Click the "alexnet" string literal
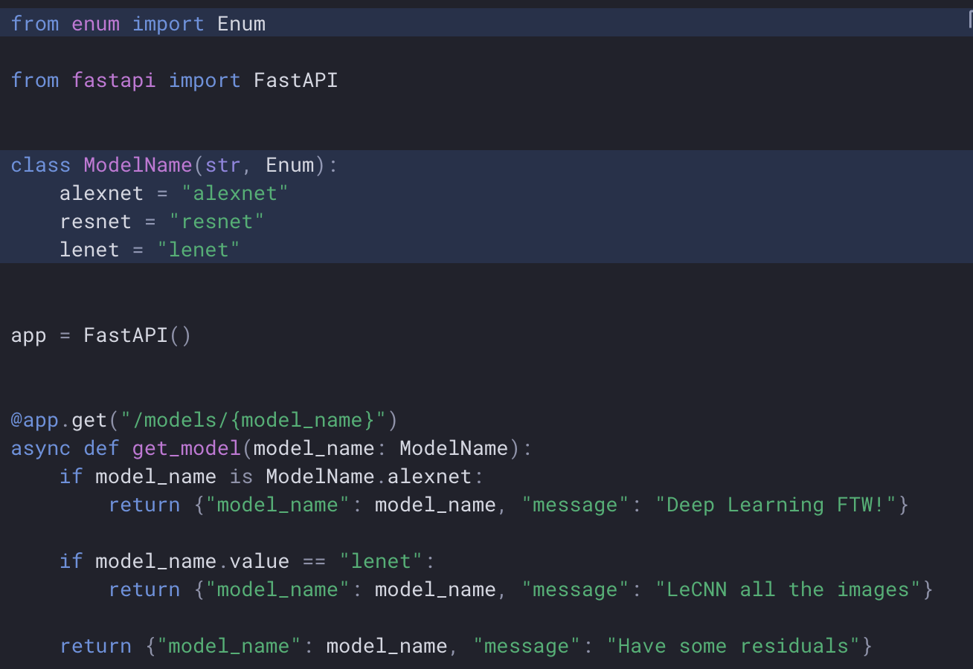Screen dimensions: 973x669 pyautogui.click(x=235, y=193)
